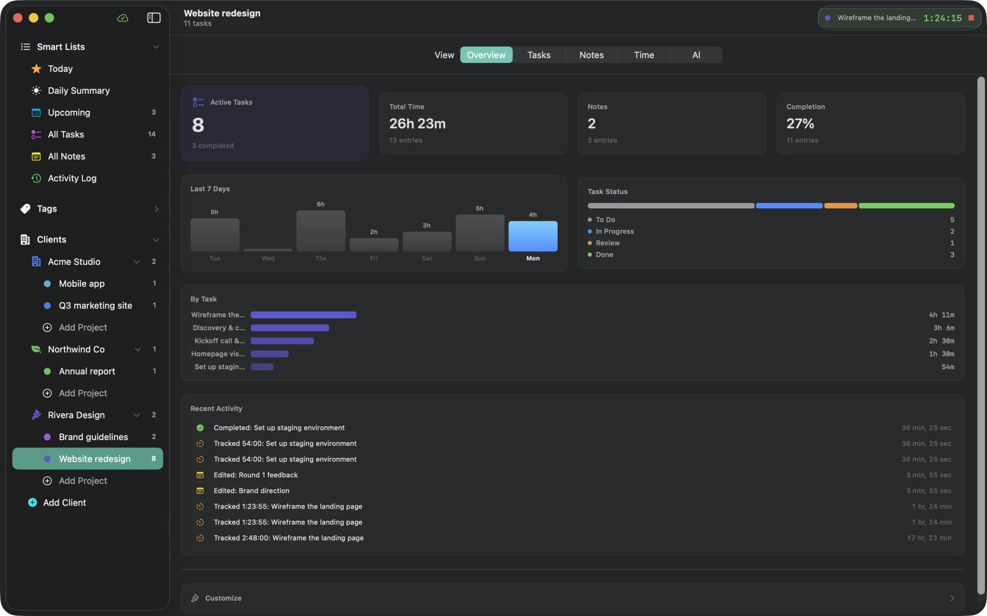The image size is (987, 616).
Task: Toggle the sidebar panel icon
Action: 154,18
